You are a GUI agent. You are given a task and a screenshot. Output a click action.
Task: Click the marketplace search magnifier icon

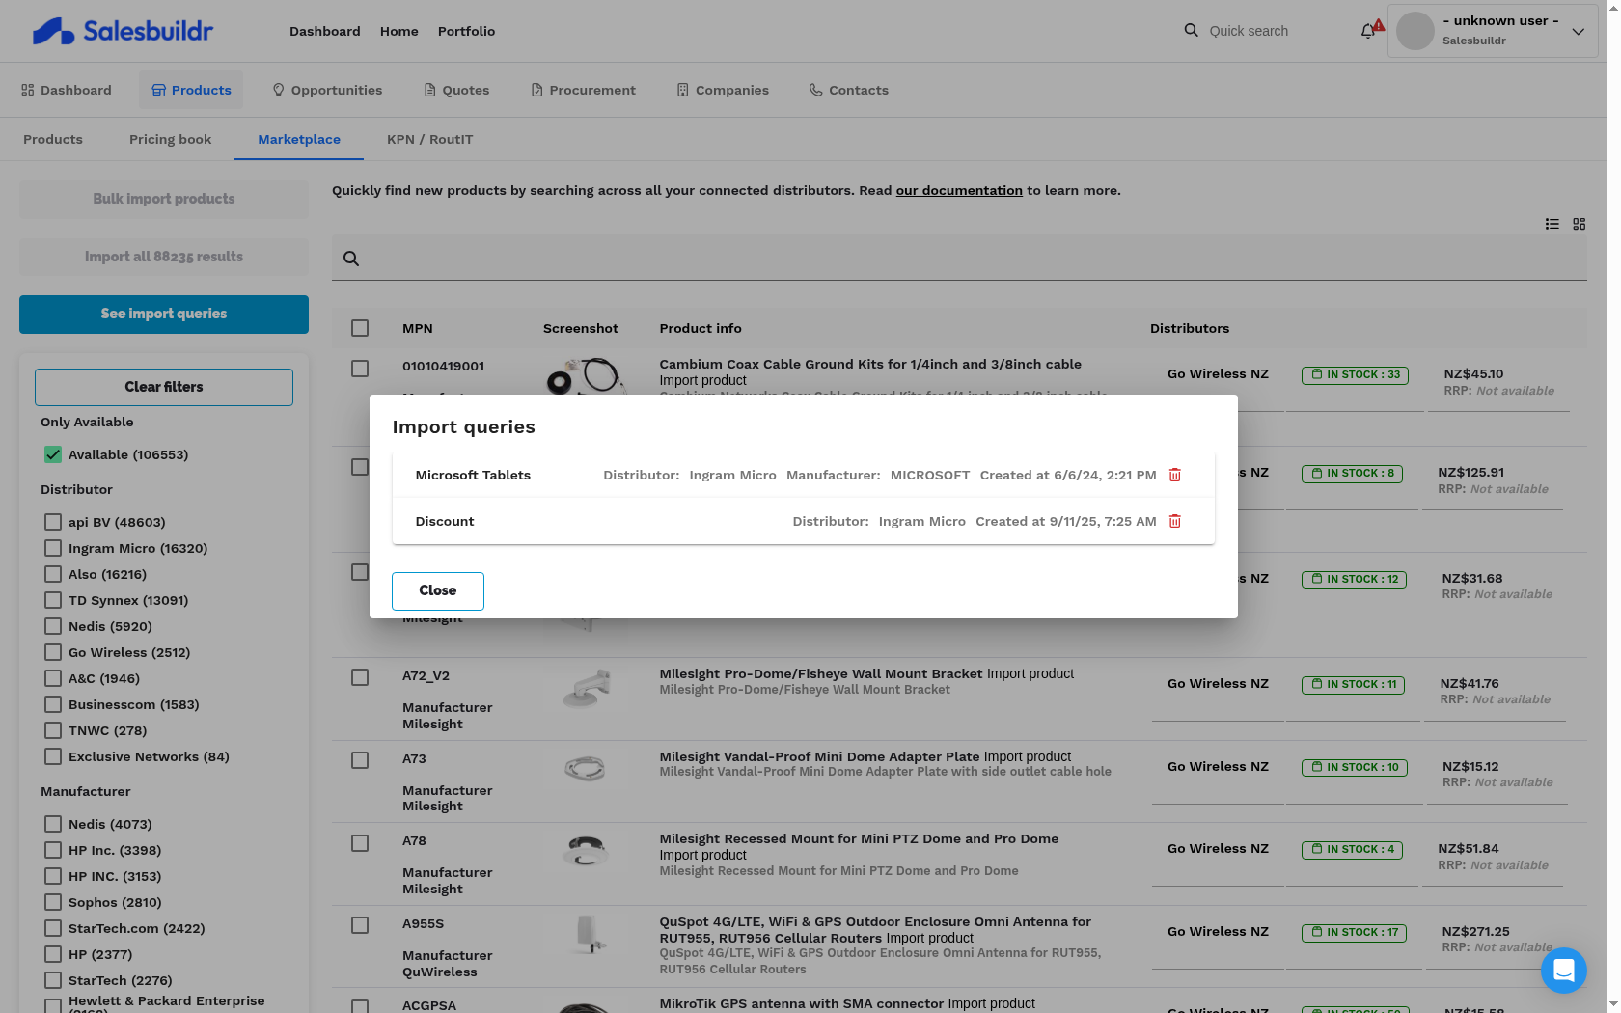click(x=351, y=259)
